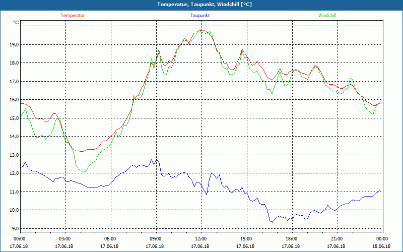Screen dimensions: 403x252
Task: Select the blue 'Taupunkt' legend label
Action: tap(200, 16)
